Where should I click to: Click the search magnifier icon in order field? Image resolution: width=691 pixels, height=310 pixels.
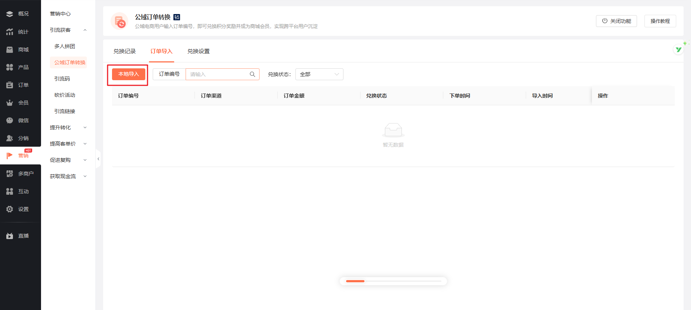click(x=253, y=74)
